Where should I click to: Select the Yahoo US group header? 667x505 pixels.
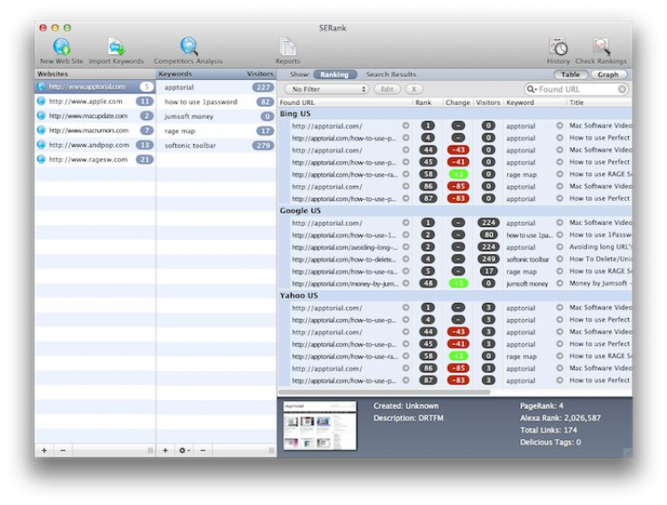pyautogui.click(x=454, y=295)
